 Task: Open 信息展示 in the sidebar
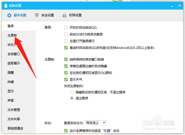[x=19, y=63]
